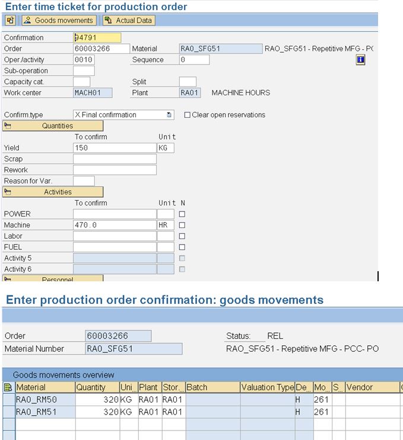Click the Batch column header
The height and width of the screenshot is (440, 403).
click(x=213, y=387)
